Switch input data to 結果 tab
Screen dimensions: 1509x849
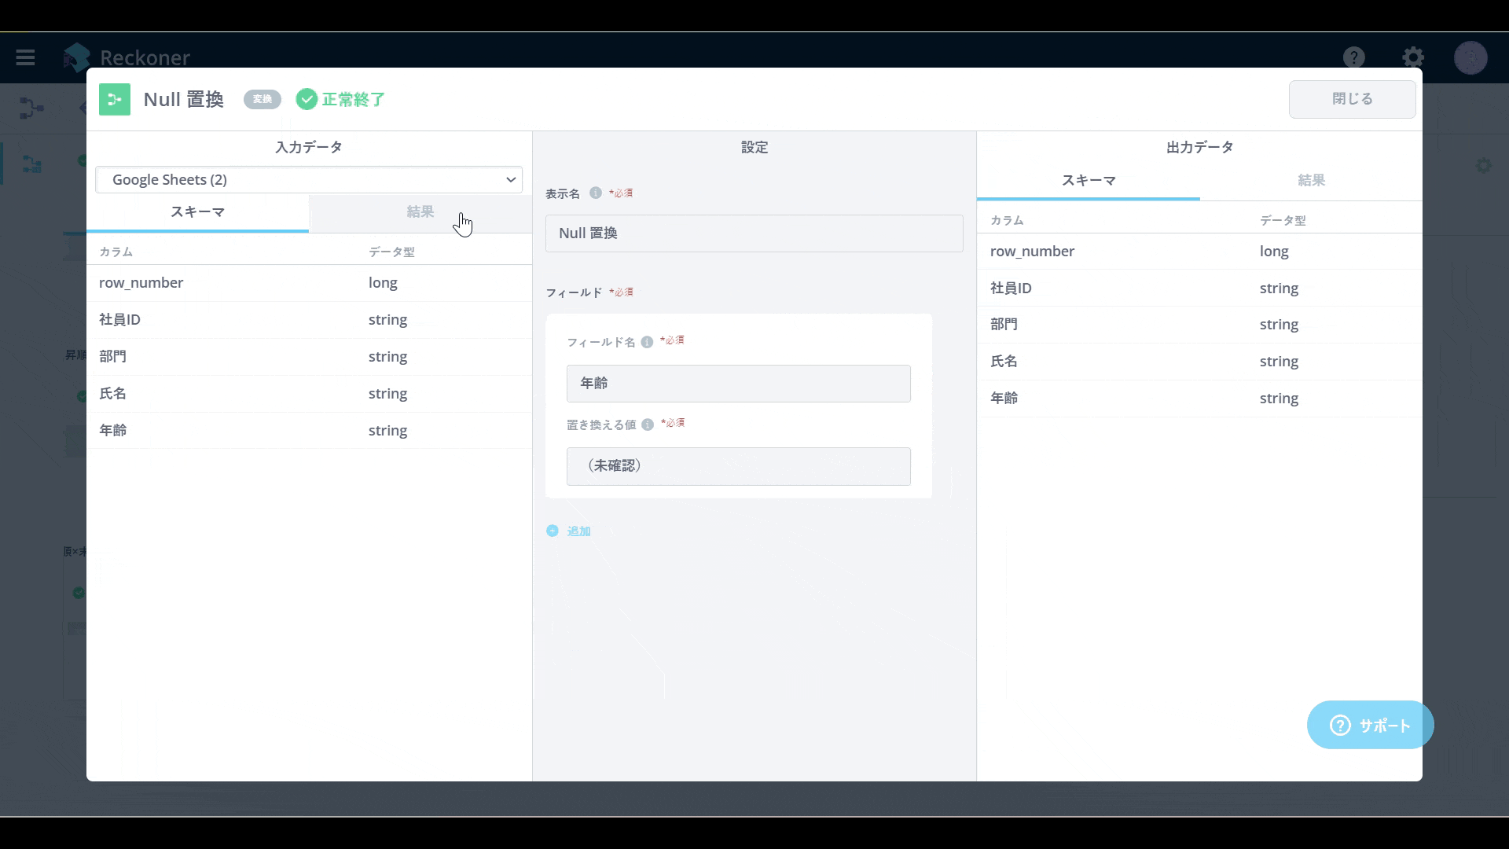[420, 212]
